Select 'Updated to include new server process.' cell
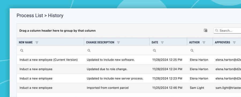 click(115, 79)
